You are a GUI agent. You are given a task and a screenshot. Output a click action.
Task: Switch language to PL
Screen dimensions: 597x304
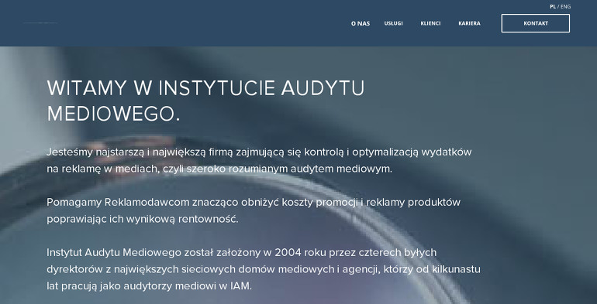553,6
